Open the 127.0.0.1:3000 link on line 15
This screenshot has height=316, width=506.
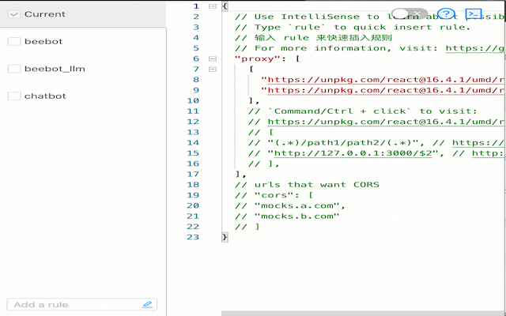353,153
